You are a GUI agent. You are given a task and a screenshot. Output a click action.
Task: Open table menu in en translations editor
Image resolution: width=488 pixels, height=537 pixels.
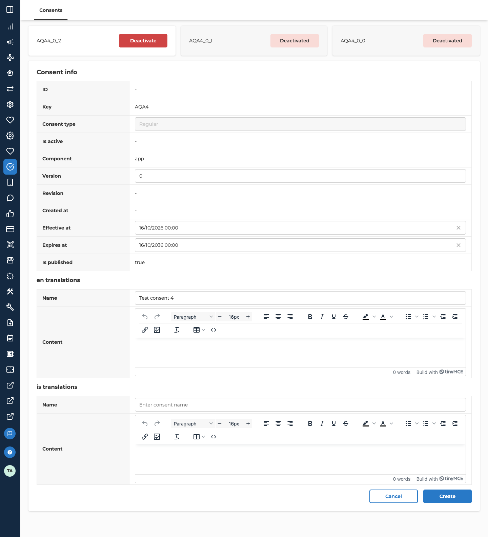tap(199, 330)
